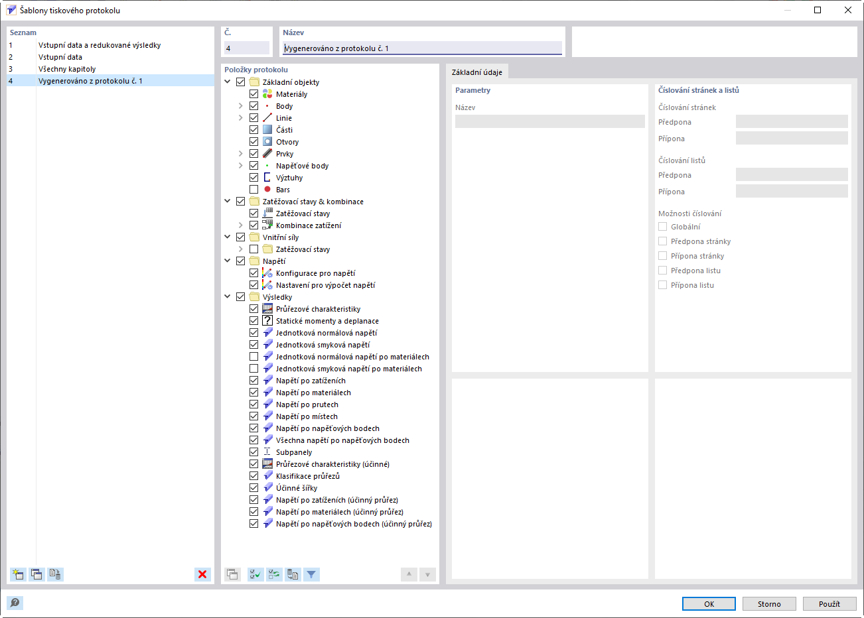This screenshot has width=864, height=618.
Task: Click the Storno button
Action: [769, 604]
